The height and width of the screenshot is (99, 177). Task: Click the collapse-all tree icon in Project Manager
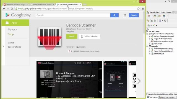(x=155, y=21)
